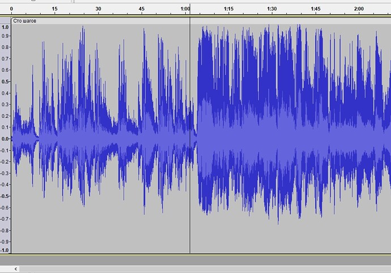
Task: Click the 0.0 center of the amplitude scale
Action: tap(5, 139)
